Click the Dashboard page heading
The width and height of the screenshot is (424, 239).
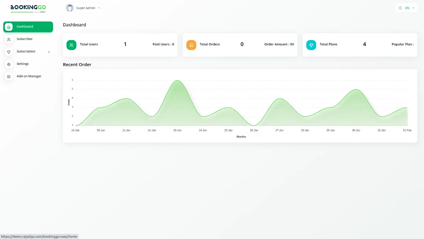click(x=75, y=25)
